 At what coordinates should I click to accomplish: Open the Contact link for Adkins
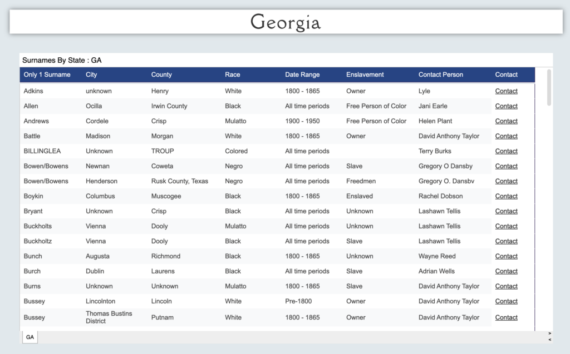click(506, 91)
